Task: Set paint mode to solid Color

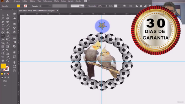Action: pos(2,74)
